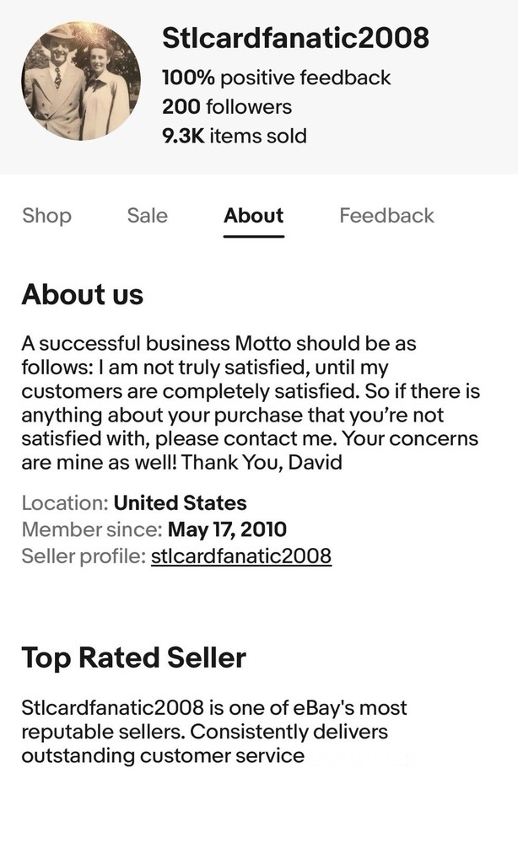The height and width of the screenshot is (843, 518).
Task: Open the Sale tab
Action: pos(147,216)
